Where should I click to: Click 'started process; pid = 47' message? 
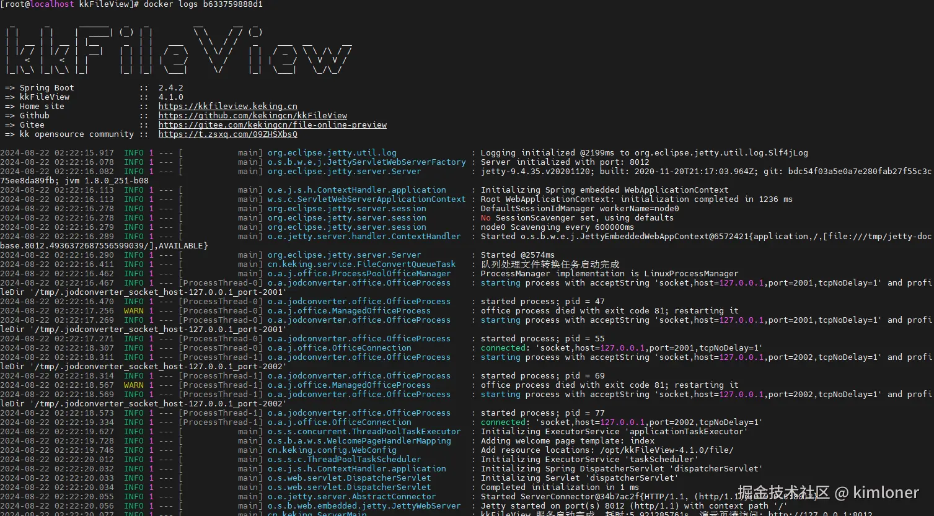(543, 302)
